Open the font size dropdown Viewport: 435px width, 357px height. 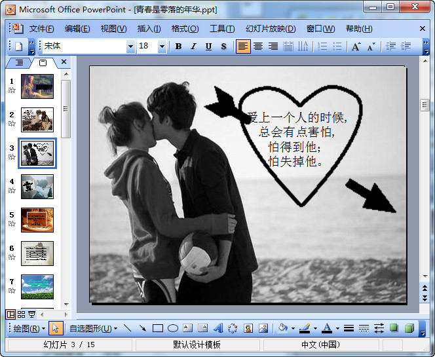click(162, 47)
